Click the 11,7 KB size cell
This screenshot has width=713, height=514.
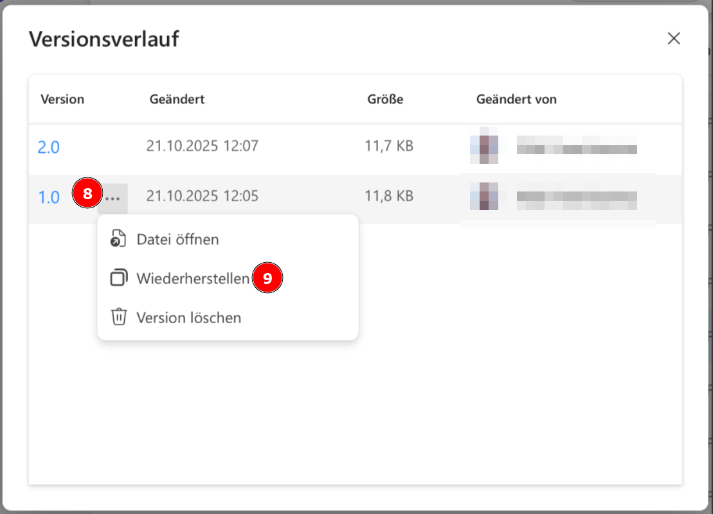[388, 146]
